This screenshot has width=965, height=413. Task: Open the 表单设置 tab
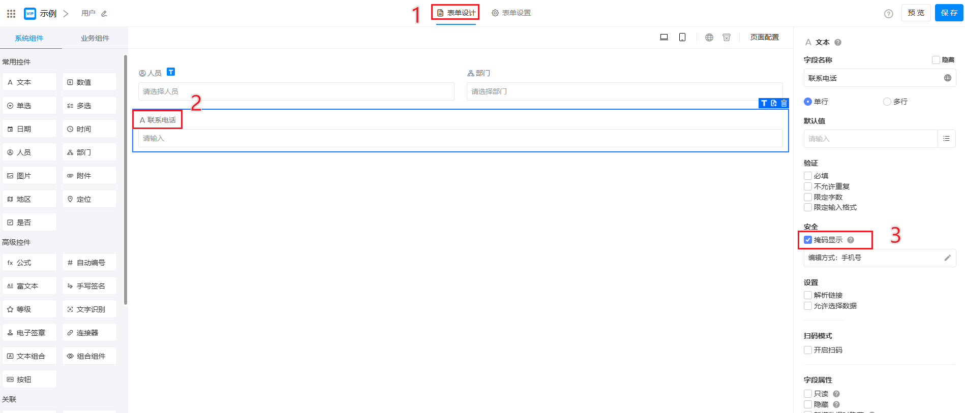click(511, 13)
